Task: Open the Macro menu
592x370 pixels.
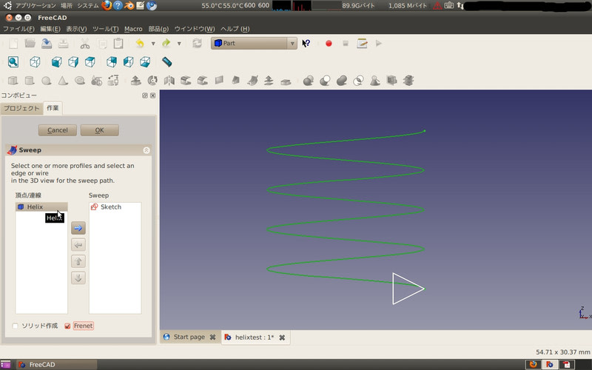Action: 133,29
